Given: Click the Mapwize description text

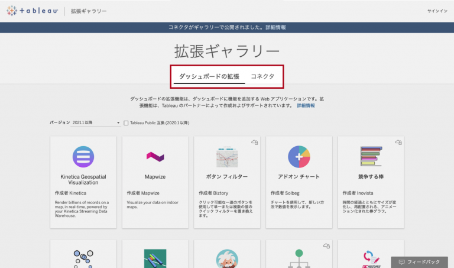Looking at the screenshot, I should [153, 205].
